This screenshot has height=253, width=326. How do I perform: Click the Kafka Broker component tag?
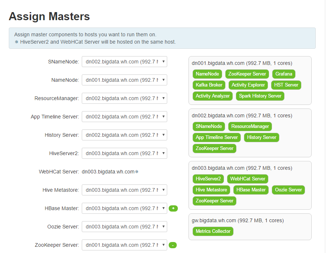(209, 85)
